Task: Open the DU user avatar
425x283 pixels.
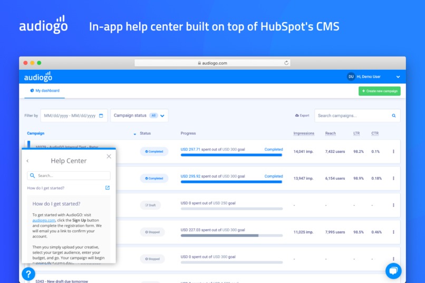Action: (x=351, y=76)
